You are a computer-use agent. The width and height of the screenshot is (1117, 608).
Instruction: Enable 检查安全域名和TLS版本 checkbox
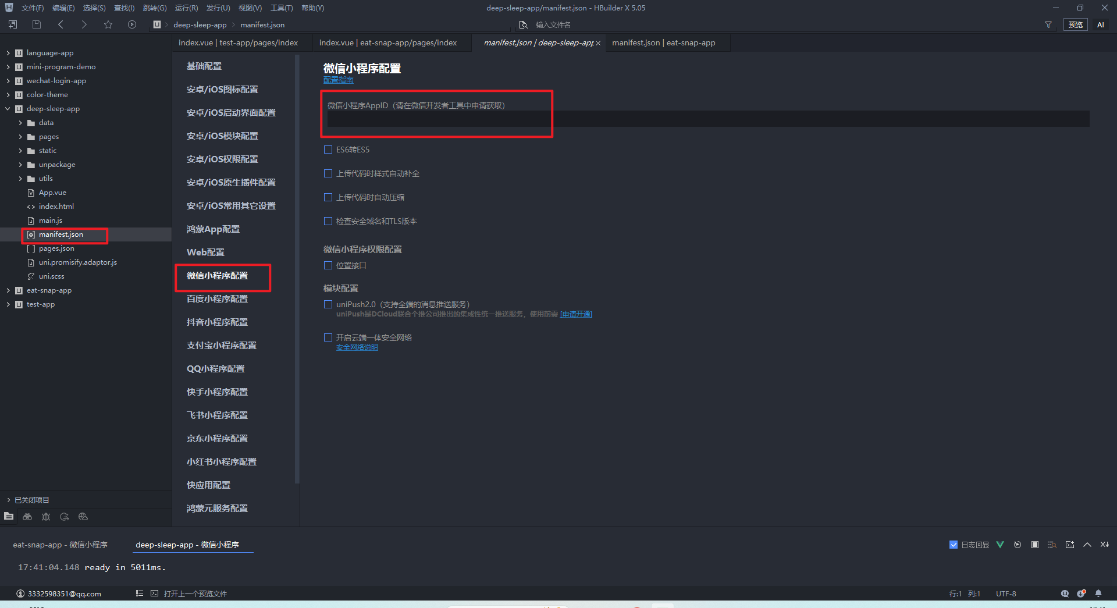(328, 221)
